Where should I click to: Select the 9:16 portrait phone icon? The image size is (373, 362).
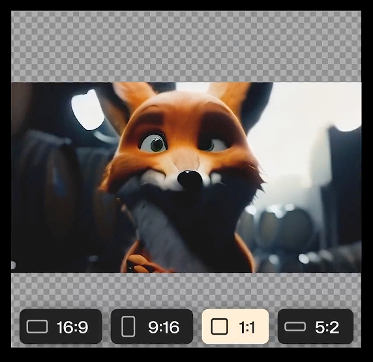tap(128, 327)
